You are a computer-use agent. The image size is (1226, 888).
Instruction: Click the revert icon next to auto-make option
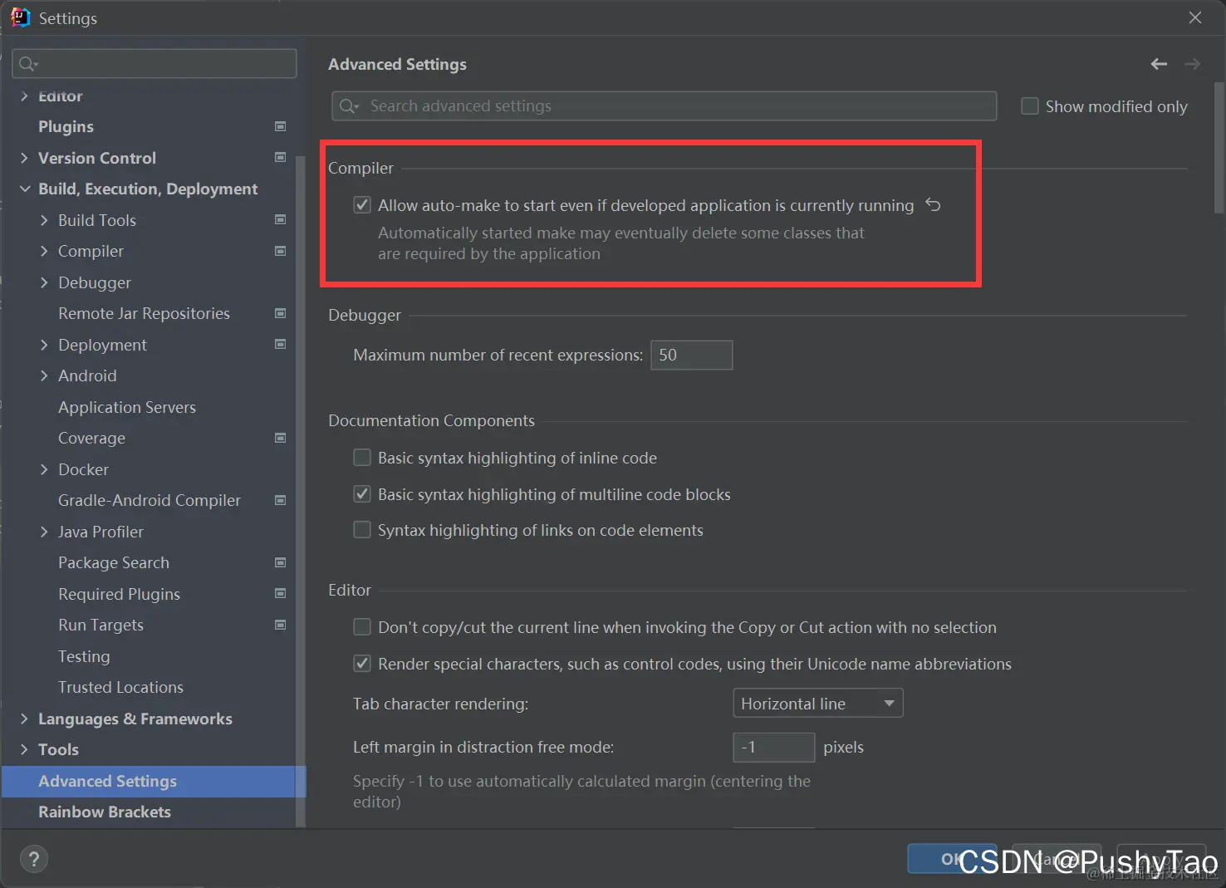pos(934,204)
